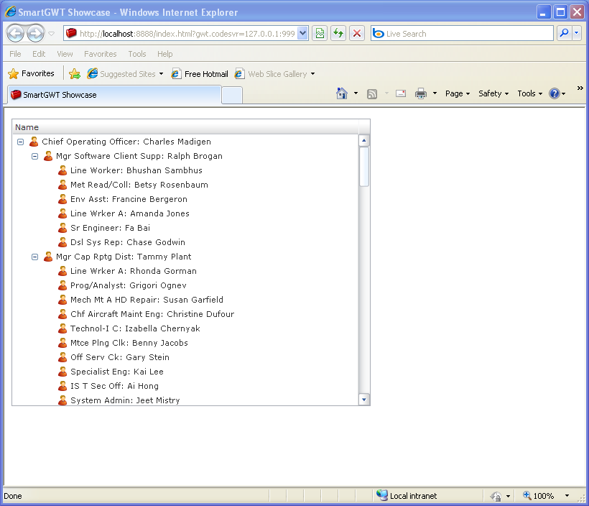This screenshot has height=506, width=589.
Task: Click the person icon beside Chase Godwin
Action: (62, 242)
